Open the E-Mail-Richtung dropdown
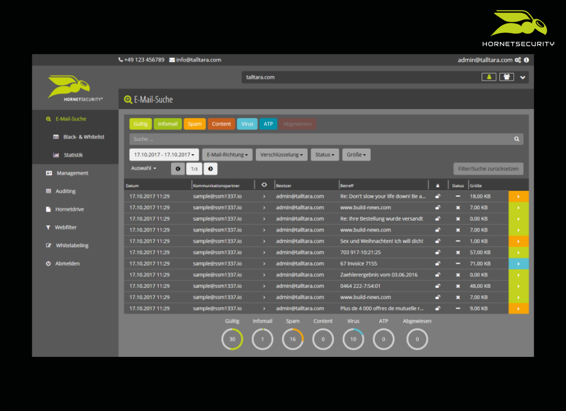This screenshot has width=566, height=411. pyautogui.click(x=229, y=154)
